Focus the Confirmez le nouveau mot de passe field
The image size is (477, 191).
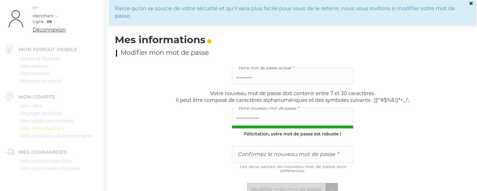[x=292, y=155]
